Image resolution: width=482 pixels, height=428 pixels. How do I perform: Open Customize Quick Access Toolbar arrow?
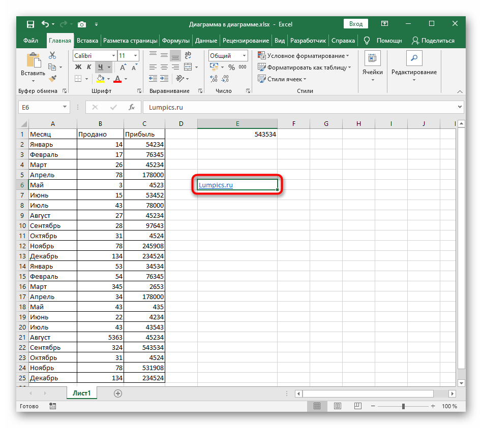click(96, 24)
